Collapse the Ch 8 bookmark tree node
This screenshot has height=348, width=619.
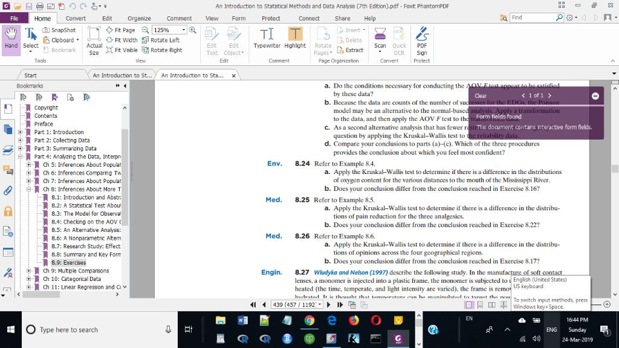29,189
